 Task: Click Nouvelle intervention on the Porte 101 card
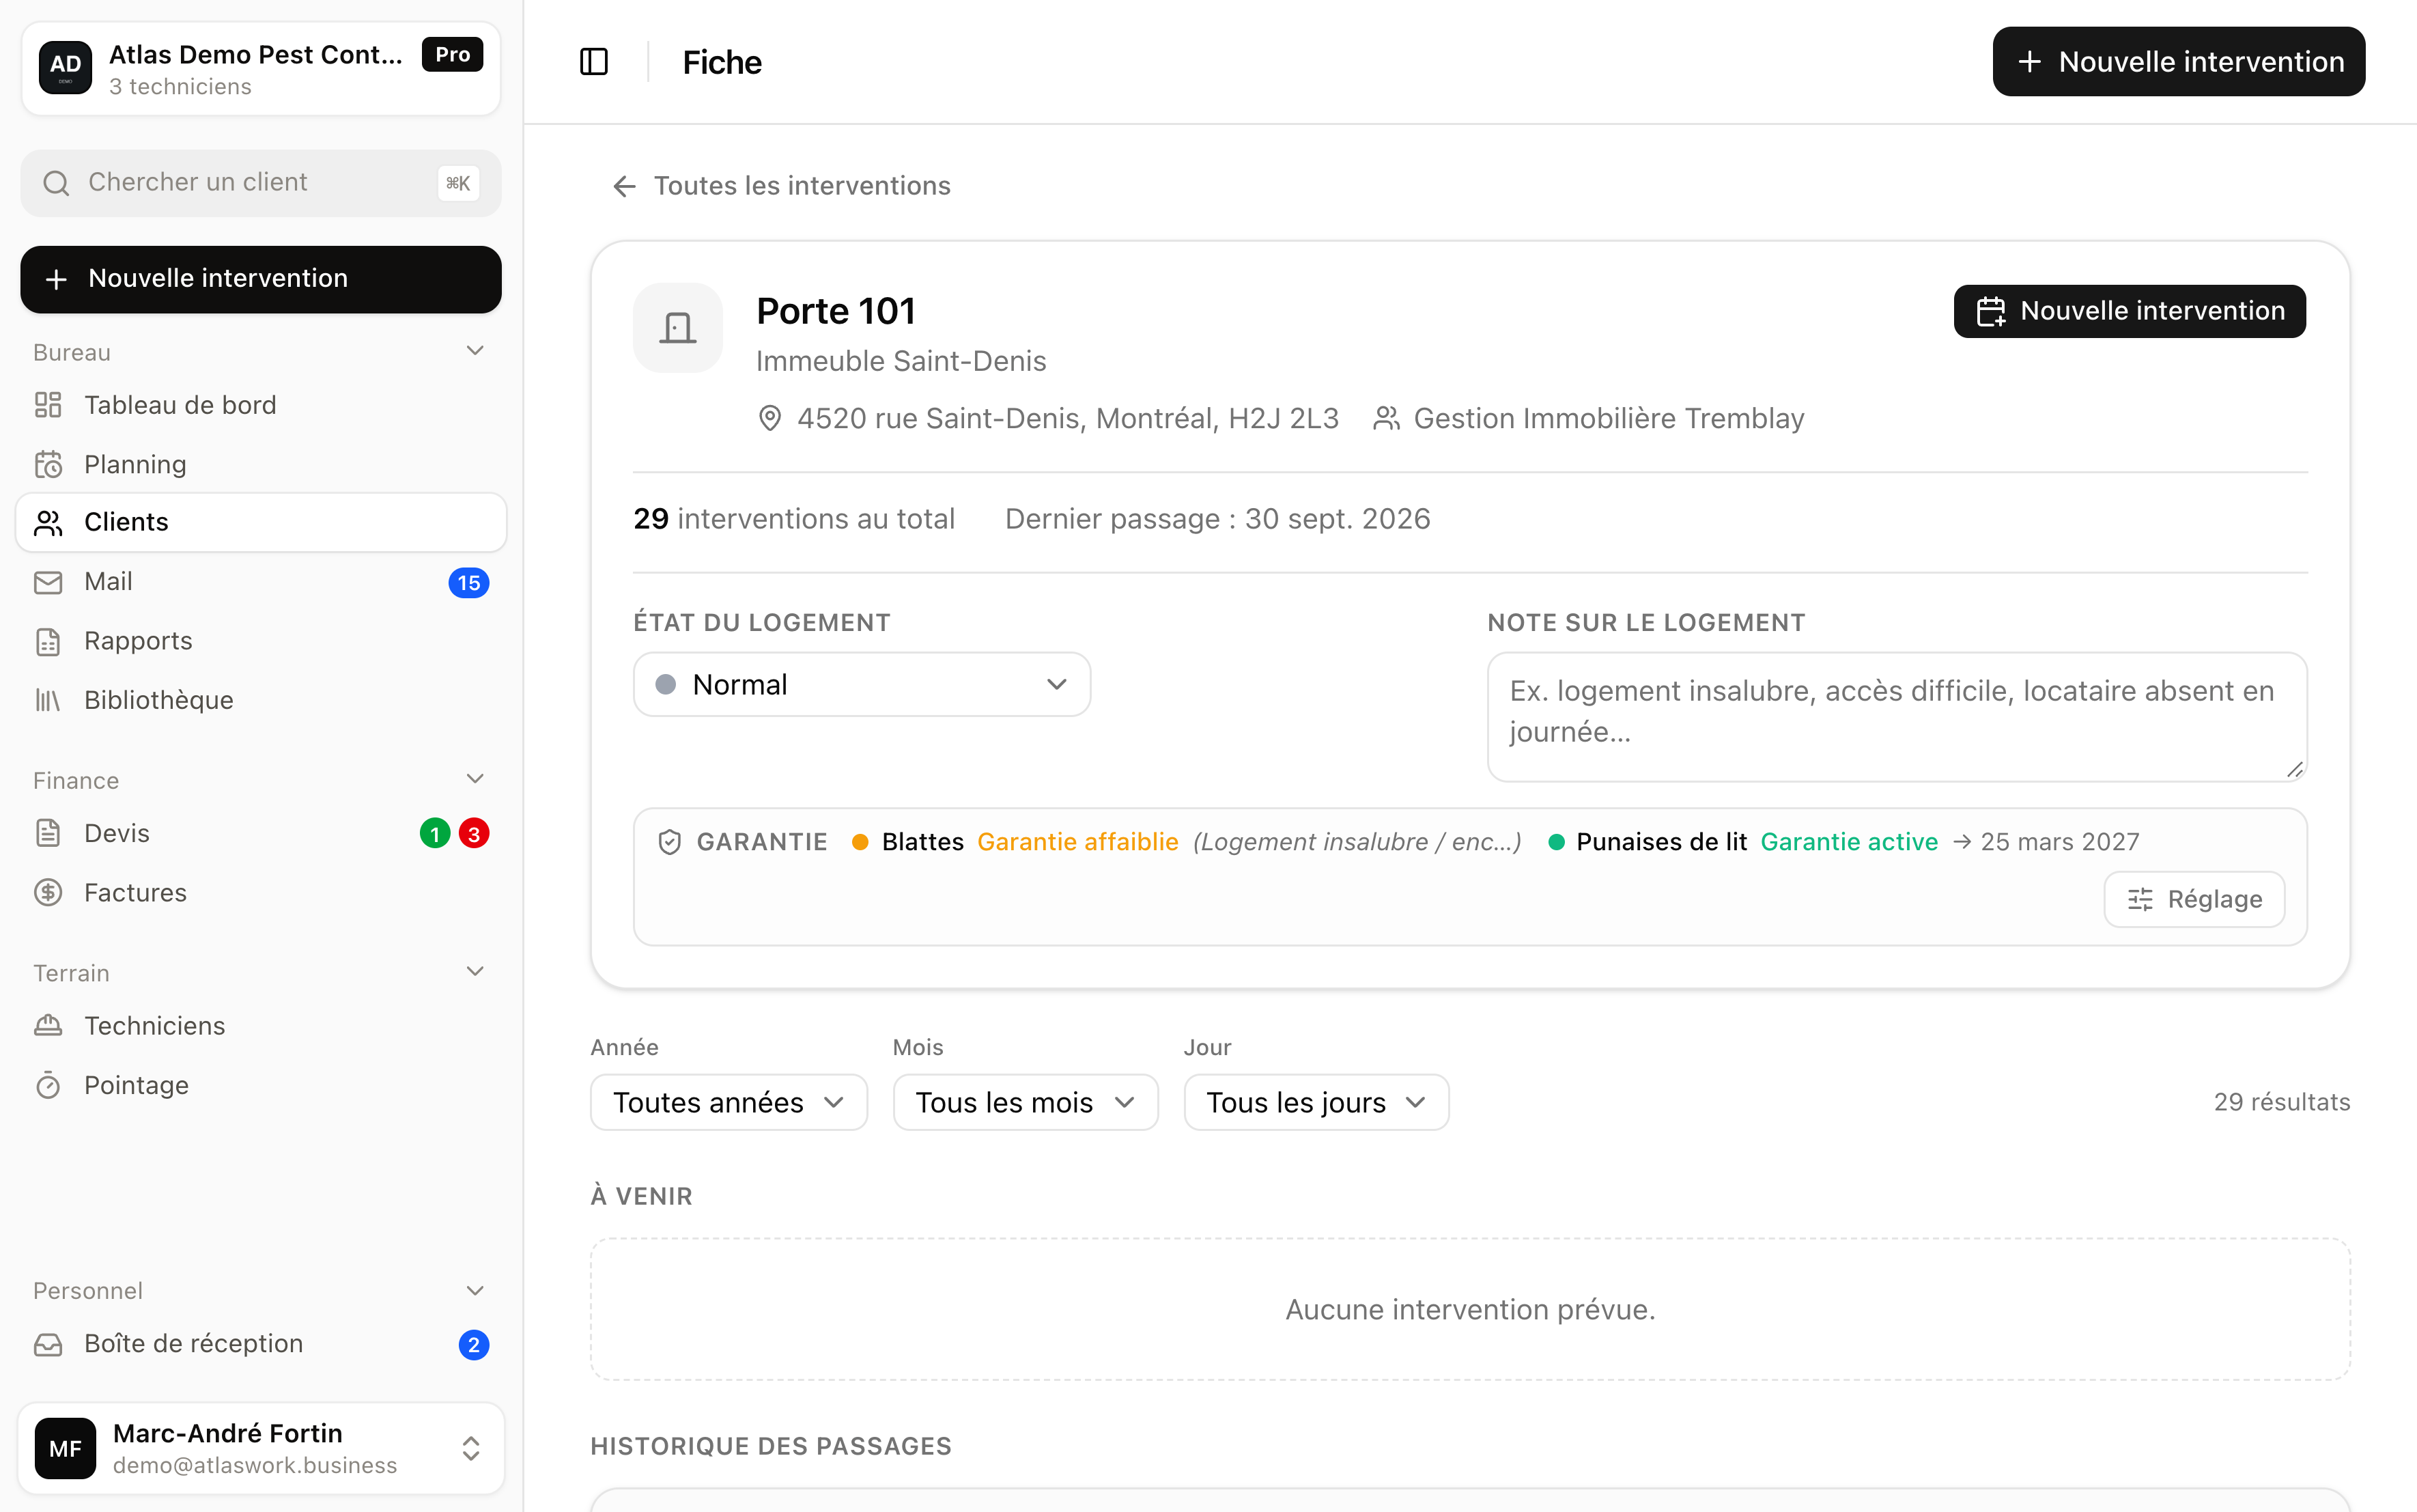[2130, 311]
